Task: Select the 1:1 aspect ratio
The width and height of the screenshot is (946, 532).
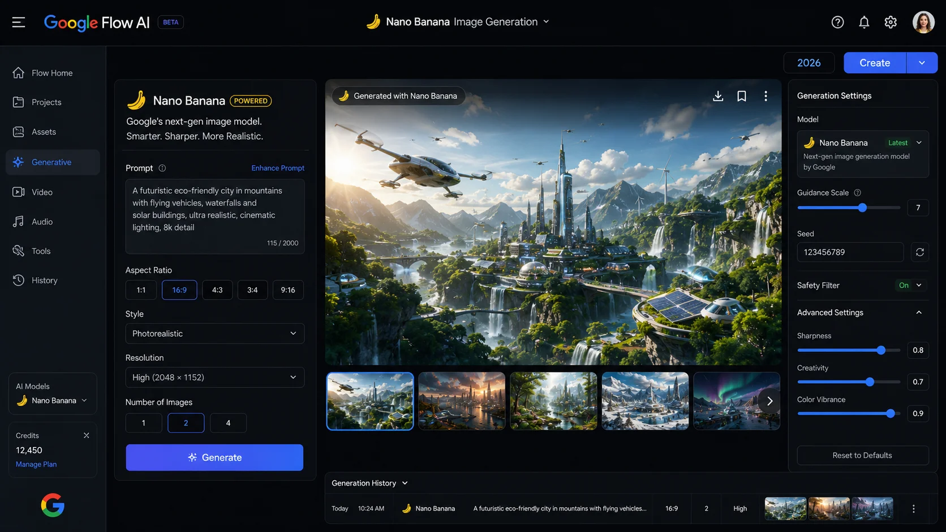Action: [141, 290]
